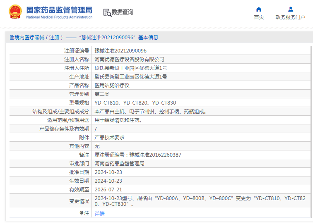Click 用于结肠清洗和注药 usage text

point(118,120)
